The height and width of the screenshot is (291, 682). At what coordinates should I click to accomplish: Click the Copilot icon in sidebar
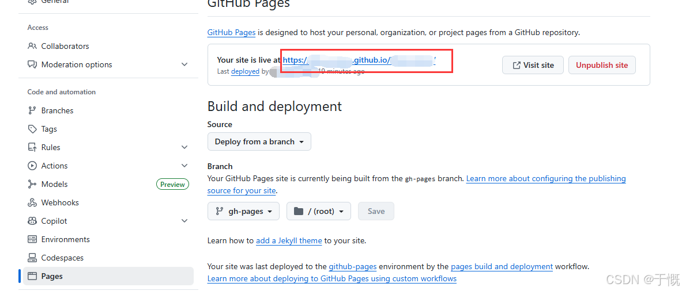(32, 221)
